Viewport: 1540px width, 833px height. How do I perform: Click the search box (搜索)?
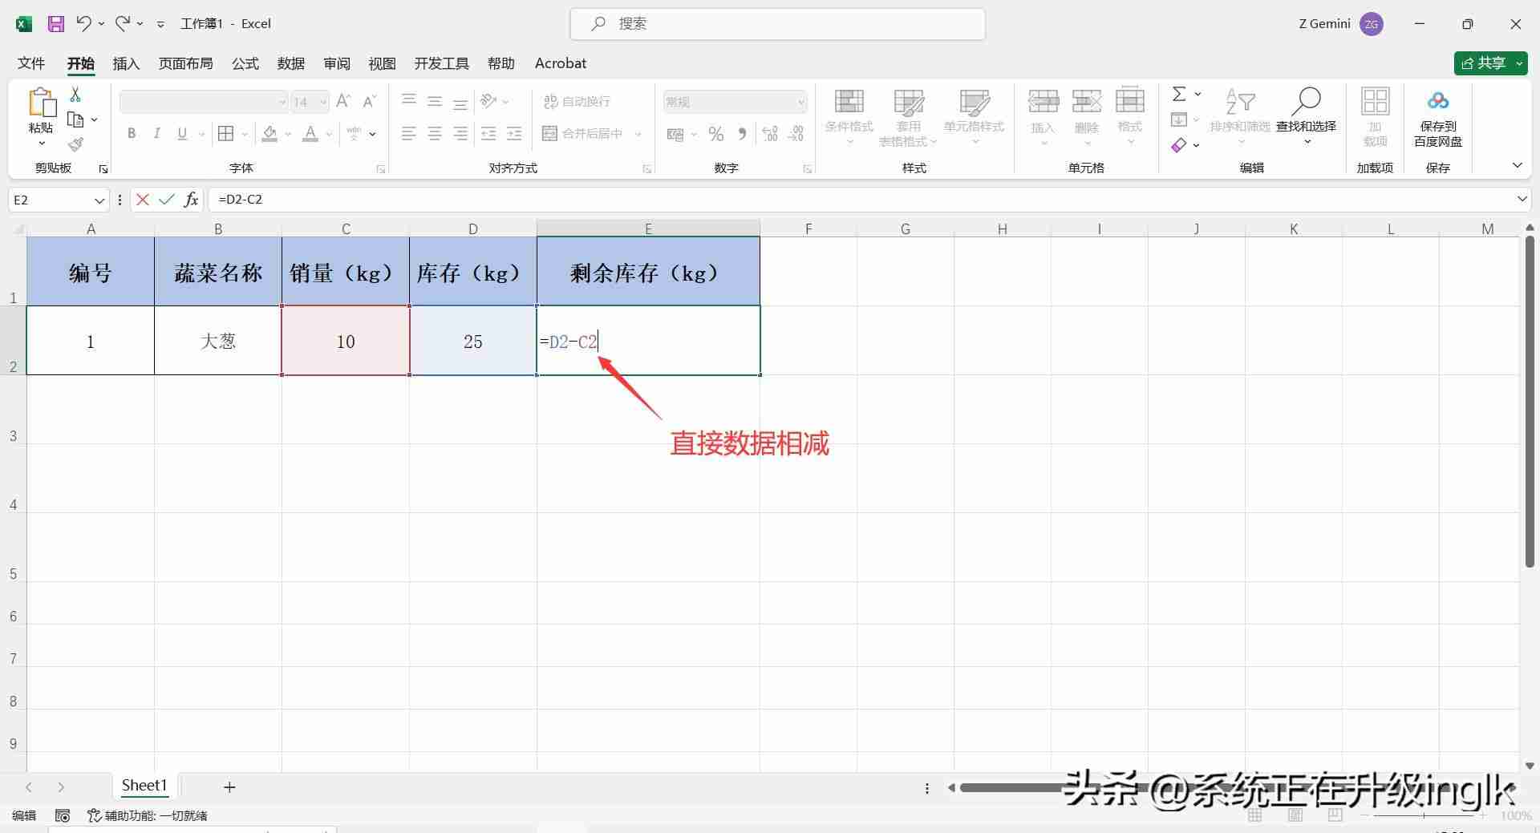click(777, 24)
